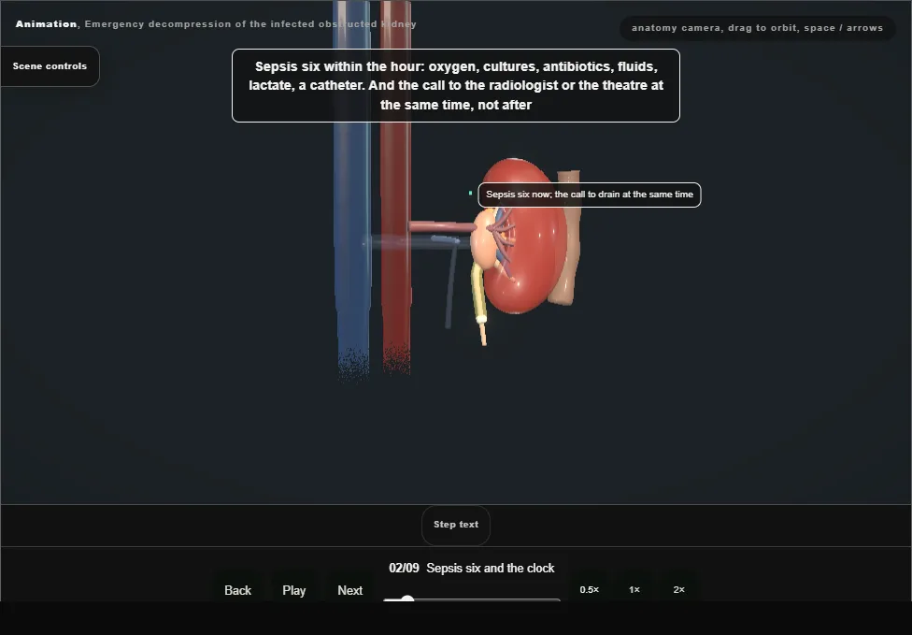Screen dimensions: 912x635
Task: Click the 'Sepsis six now' annotation label
Action: pos(590,195)
